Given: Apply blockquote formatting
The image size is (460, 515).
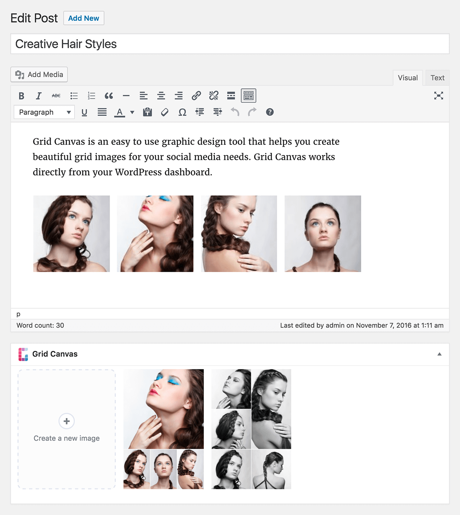Looking at the screenshot, I should (x=109, y=96).
